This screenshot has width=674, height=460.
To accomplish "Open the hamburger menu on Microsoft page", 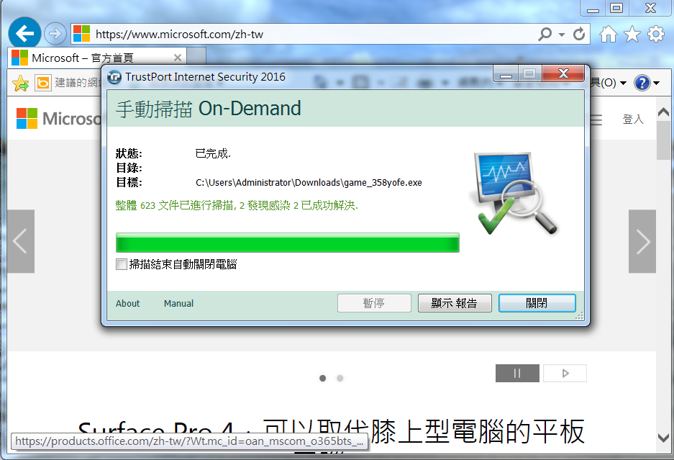I will [x=596, y=119].
